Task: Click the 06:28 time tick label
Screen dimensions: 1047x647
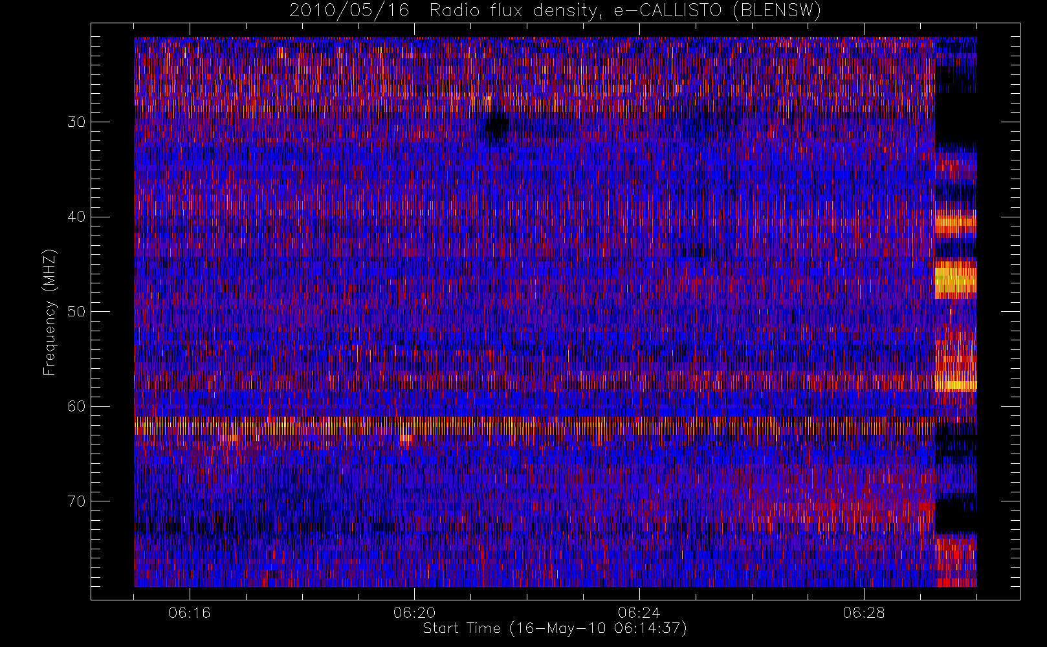Action: pos(863,613)
